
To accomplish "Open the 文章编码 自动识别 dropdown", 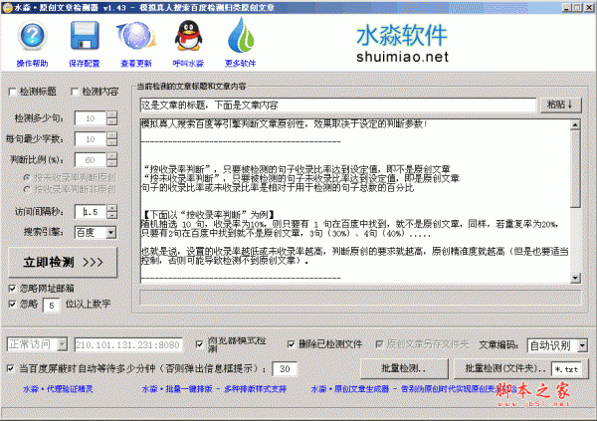I will 582,345.
